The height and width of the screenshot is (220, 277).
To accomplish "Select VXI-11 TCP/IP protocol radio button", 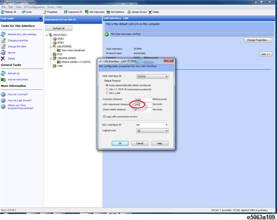I will pyautogui.click(x=107, y=89).
